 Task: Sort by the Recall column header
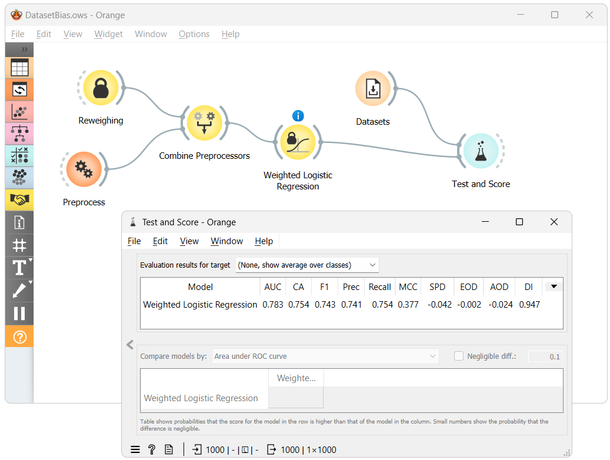(379, 287)
